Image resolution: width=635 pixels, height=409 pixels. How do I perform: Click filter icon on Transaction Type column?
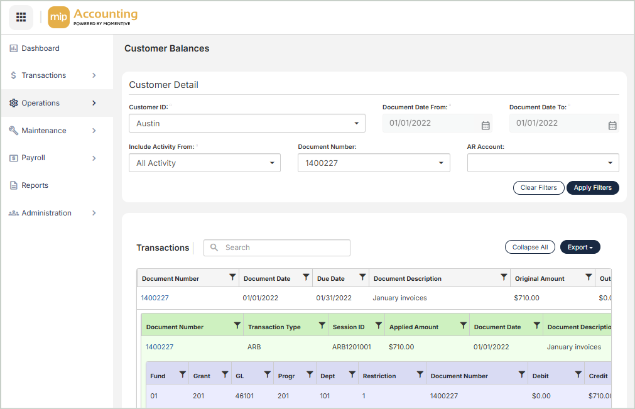pyautogui.click(x=322, y=326)
